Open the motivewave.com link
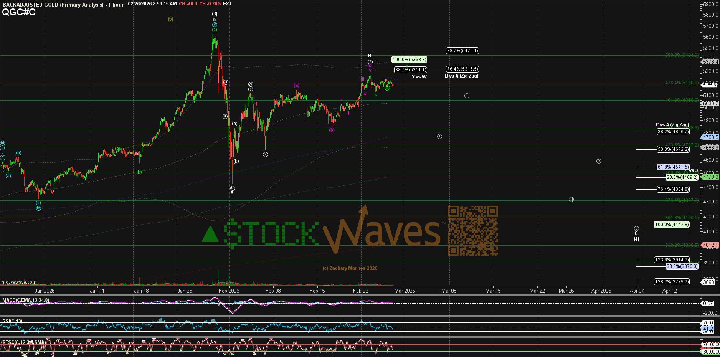720x357 pixels. pos(19,282)
